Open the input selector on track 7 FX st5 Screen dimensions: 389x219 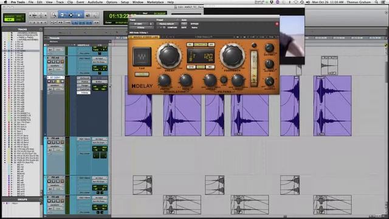pyautogui.click(x=100, y=178)
